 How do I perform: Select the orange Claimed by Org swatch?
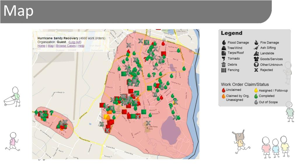pyautogui.click(x=223, y=96)
